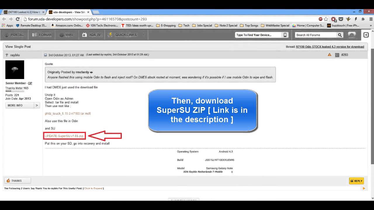Click the THANKS button
Image resolution: width=374 pixels, height=210 pixels.
[18, 181]
